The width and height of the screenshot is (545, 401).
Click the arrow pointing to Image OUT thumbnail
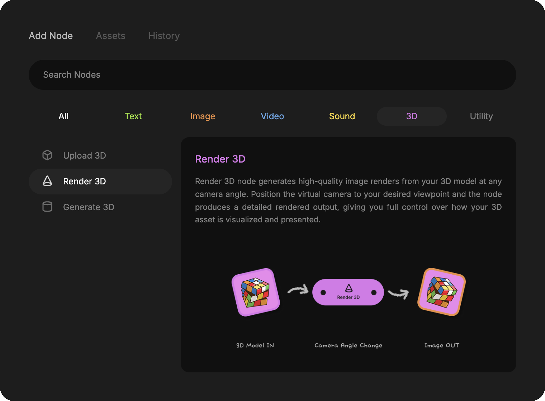[398, 294]
